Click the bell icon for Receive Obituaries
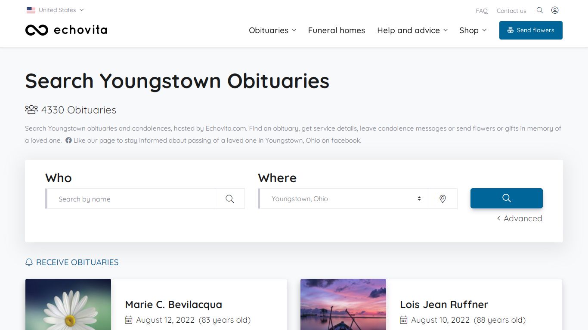 point(29,262)
